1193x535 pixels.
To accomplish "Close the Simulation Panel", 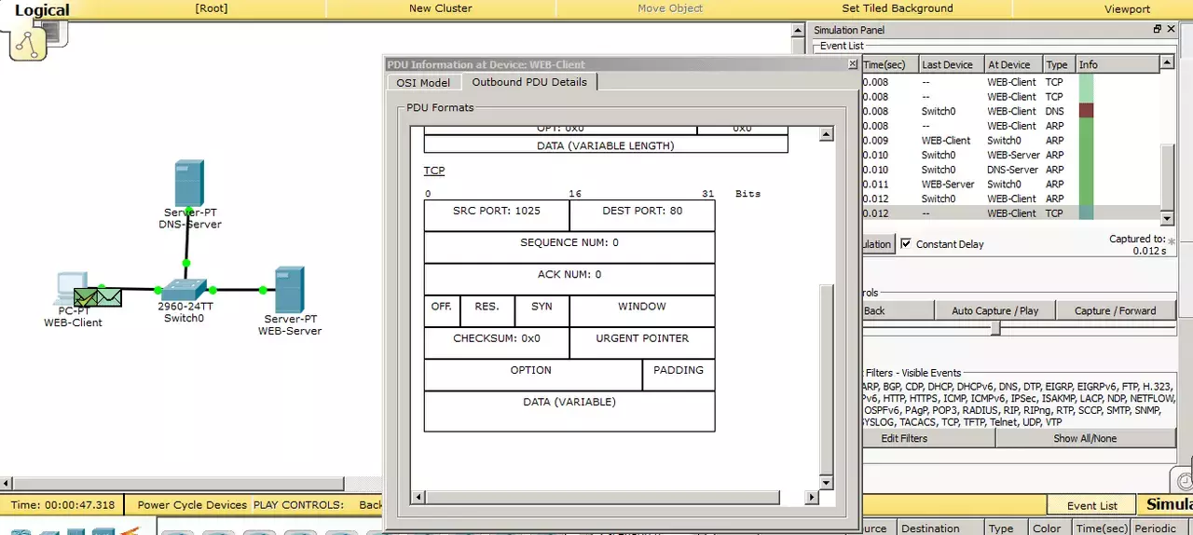I will point(1171,30).
